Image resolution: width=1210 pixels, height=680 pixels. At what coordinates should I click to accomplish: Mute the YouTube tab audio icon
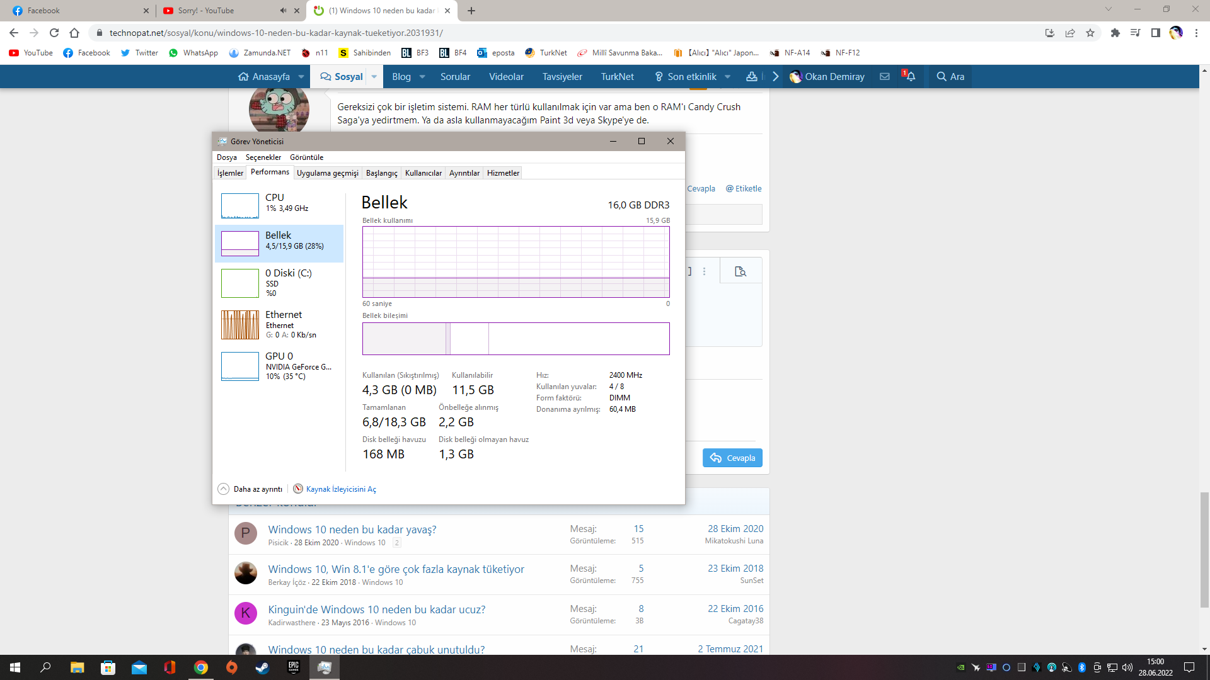point(283,11)
